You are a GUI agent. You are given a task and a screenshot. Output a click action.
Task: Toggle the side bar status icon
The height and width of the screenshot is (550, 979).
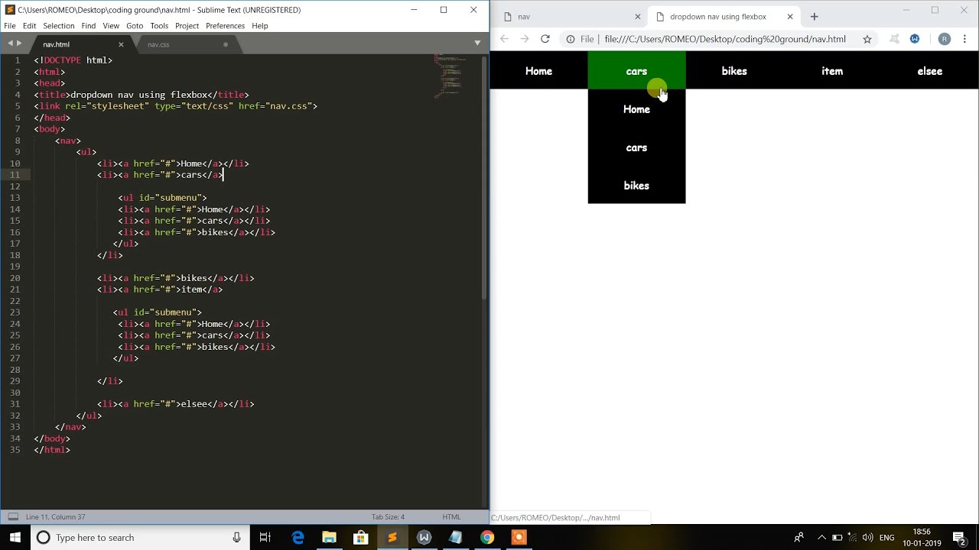click(x=13, y=517)
